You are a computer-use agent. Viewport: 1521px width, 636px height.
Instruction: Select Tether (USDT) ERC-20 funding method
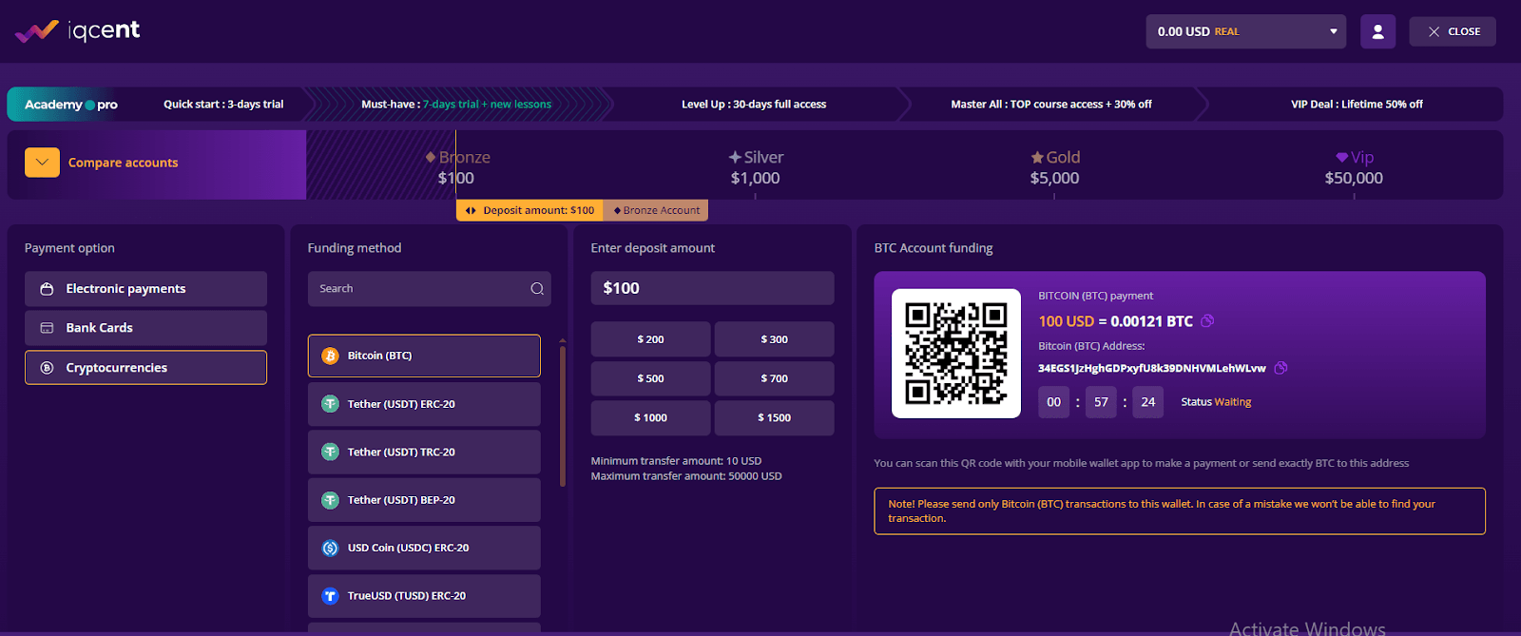coord(424,404)
